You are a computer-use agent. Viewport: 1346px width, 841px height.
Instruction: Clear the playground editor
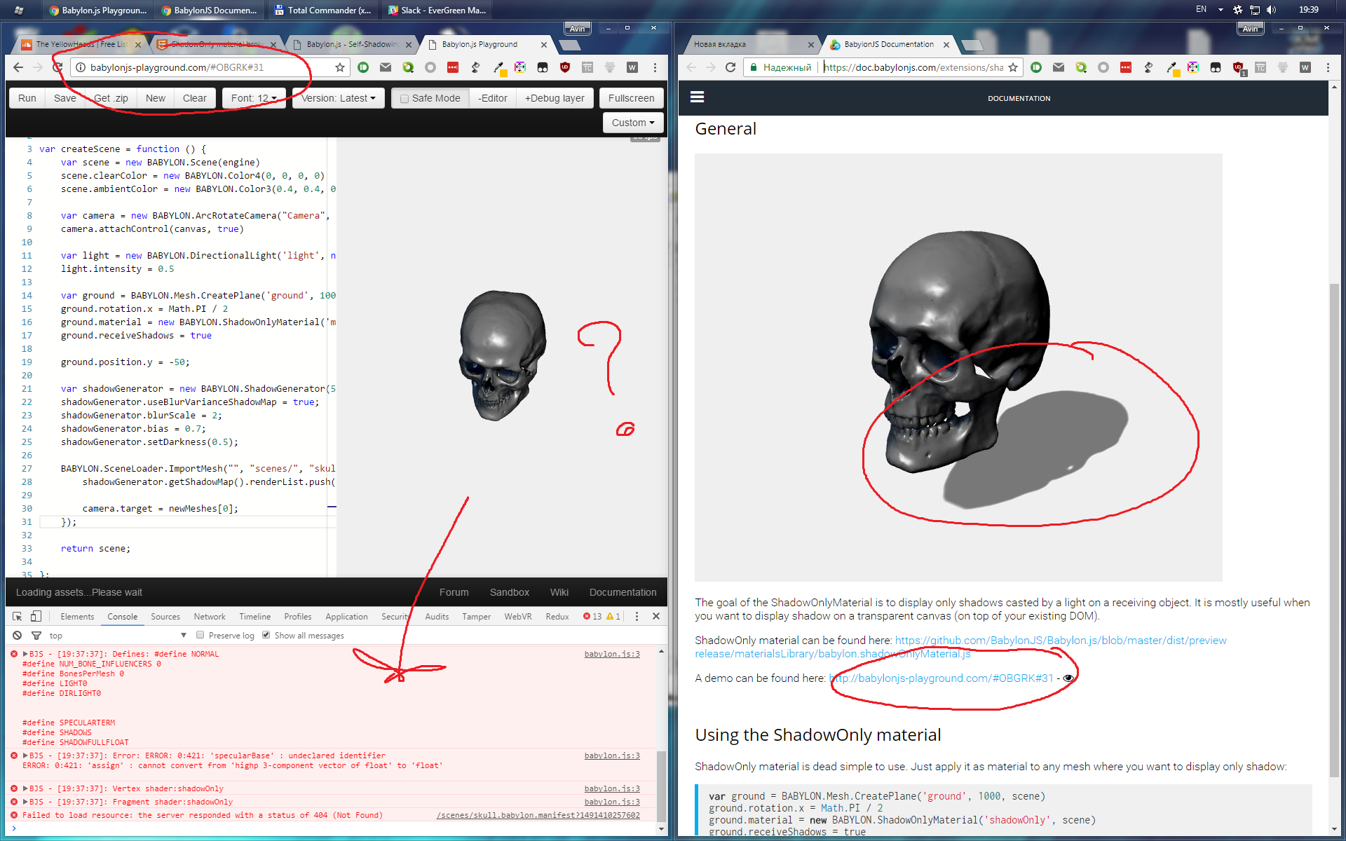(195, 98)
